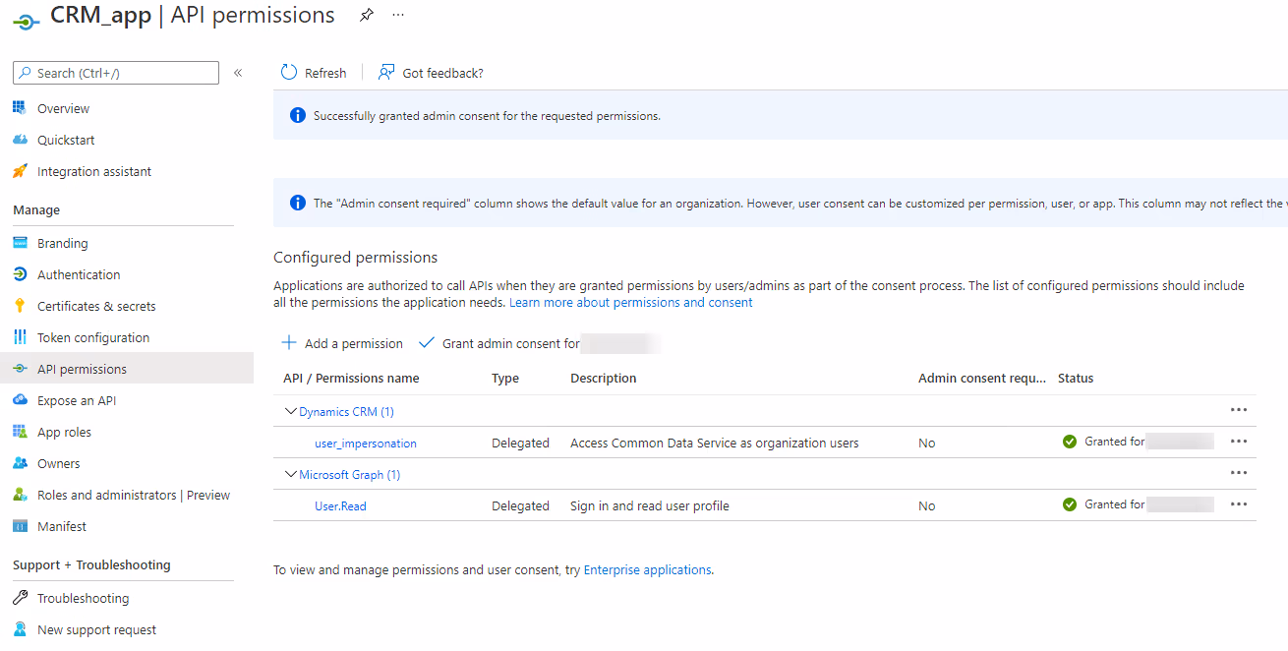This screenshot has height=651, width=1288.
Task: Click the pin icon beside page title
Action: (366, 16)
